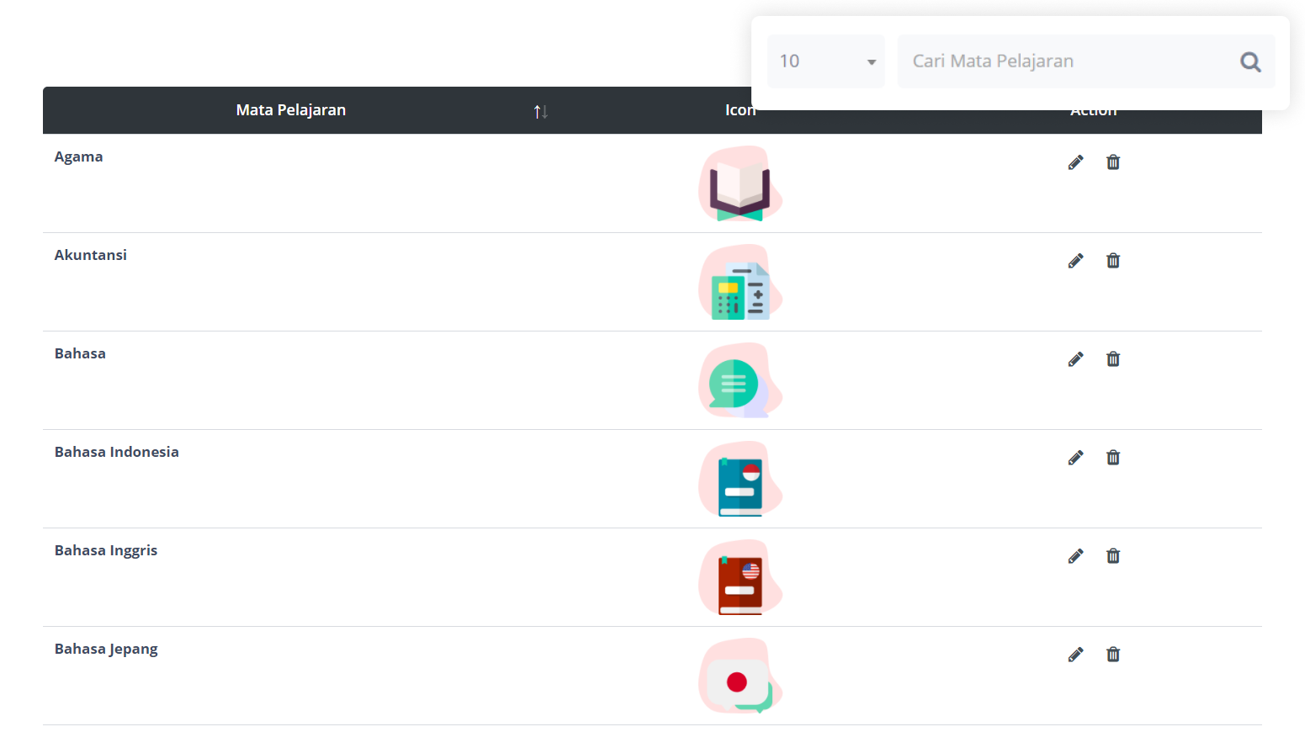Open the rows-per-page dropdown showing 10
The height and width of the screenshot is (732, 1305).
825,61
